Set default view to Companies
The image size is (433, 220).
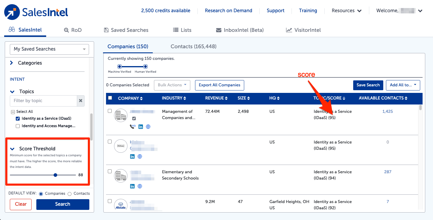41,194
